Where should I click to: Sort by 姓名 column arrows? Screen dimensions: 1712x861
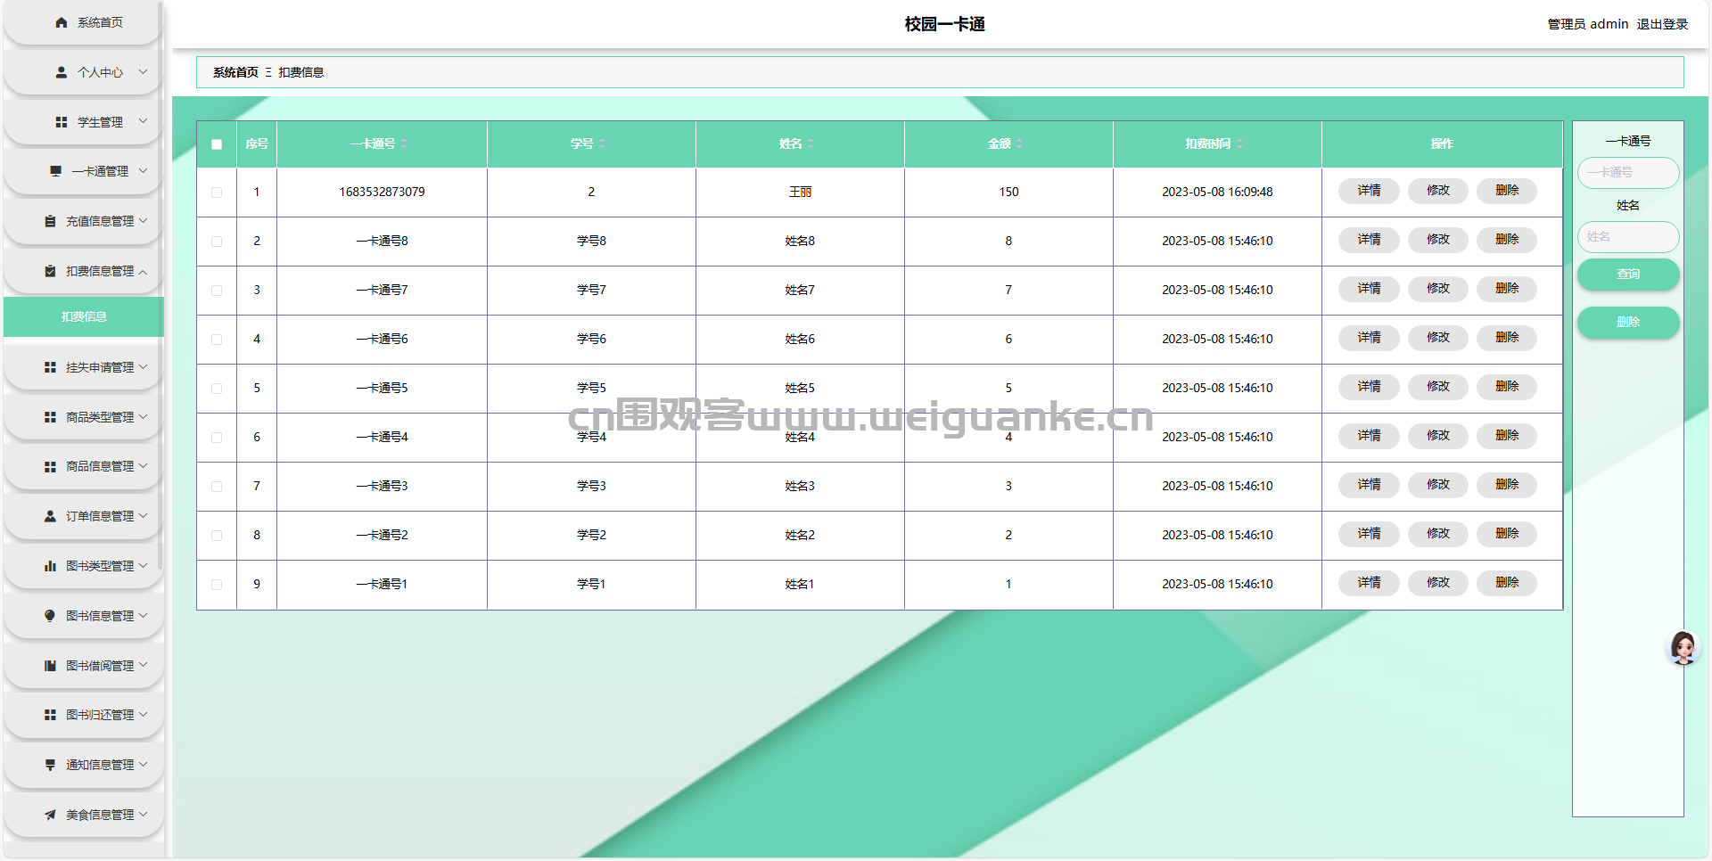point(811,143)
